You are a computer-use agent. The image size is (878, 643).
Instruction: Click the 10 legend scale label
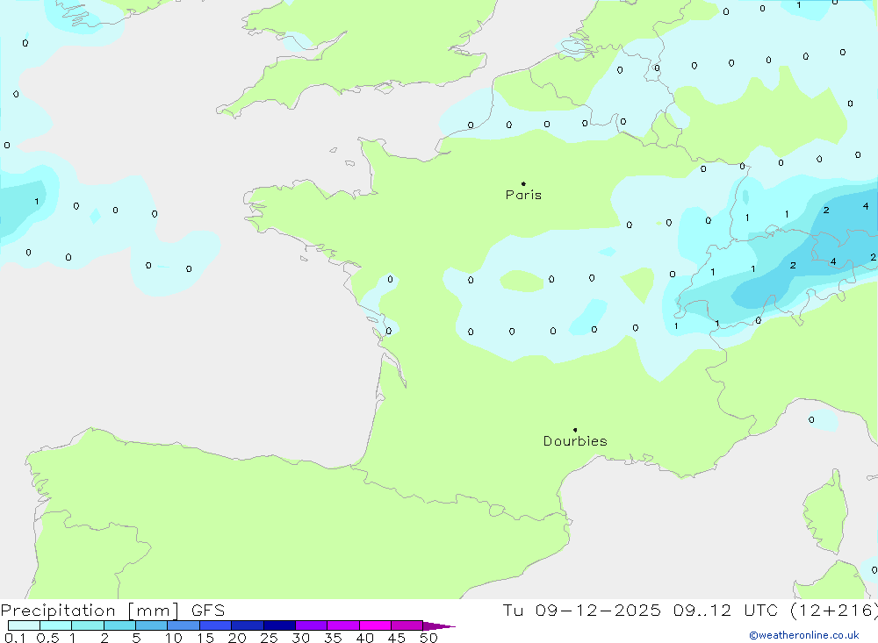[x=174, y=638]
